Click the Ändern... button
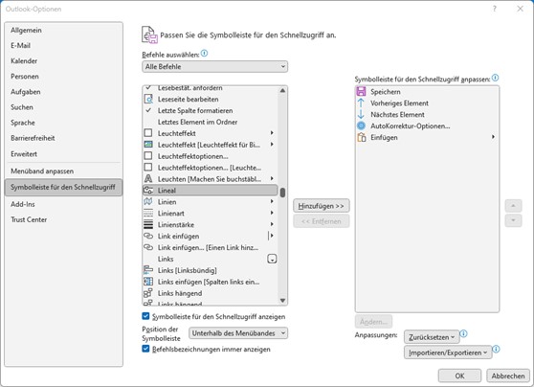This screenshot has height=387, width=534. pos(373,322)
